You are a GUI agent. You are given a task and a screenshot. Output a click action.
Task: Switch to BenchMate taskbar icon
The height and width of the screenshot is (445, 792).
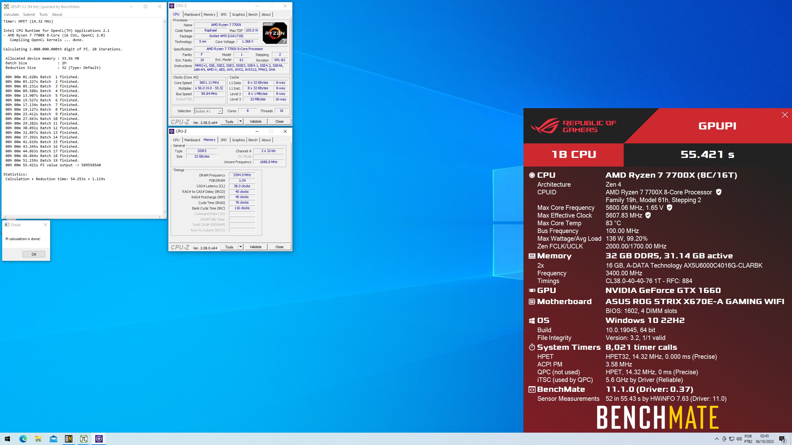point(68,439)
